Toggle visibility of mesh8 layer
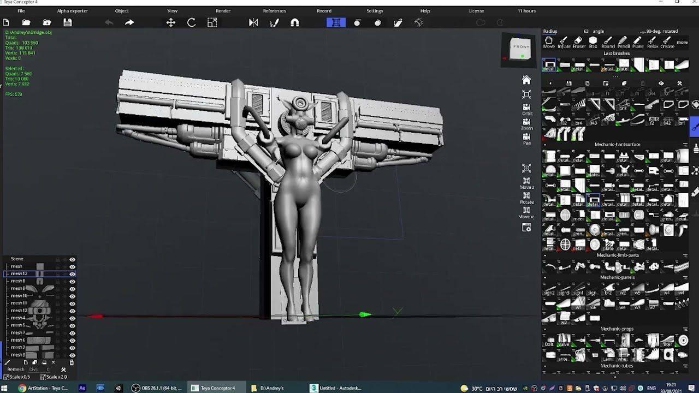Image resolution: width=699 pixels, height=393 pixels. (x=72, y=282)
